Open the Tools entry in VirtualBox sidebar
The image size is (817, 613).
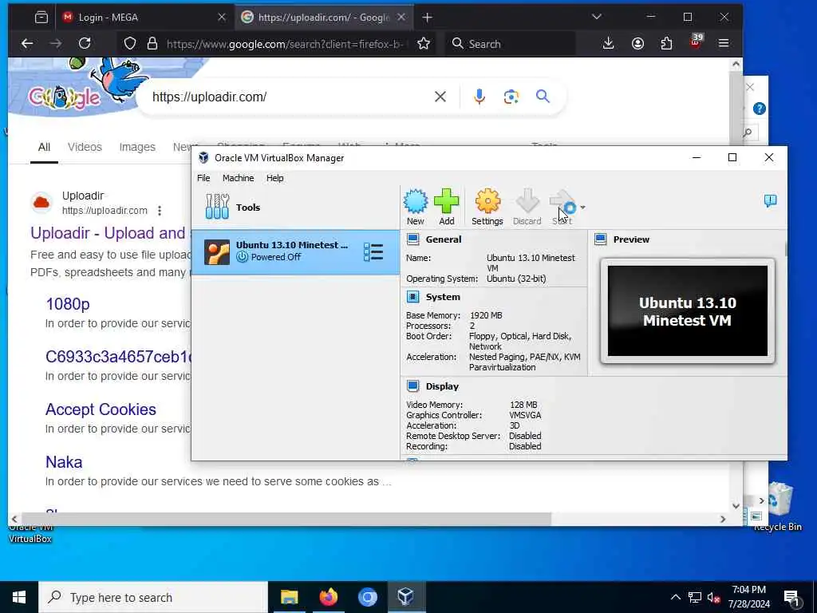(295, 207)
